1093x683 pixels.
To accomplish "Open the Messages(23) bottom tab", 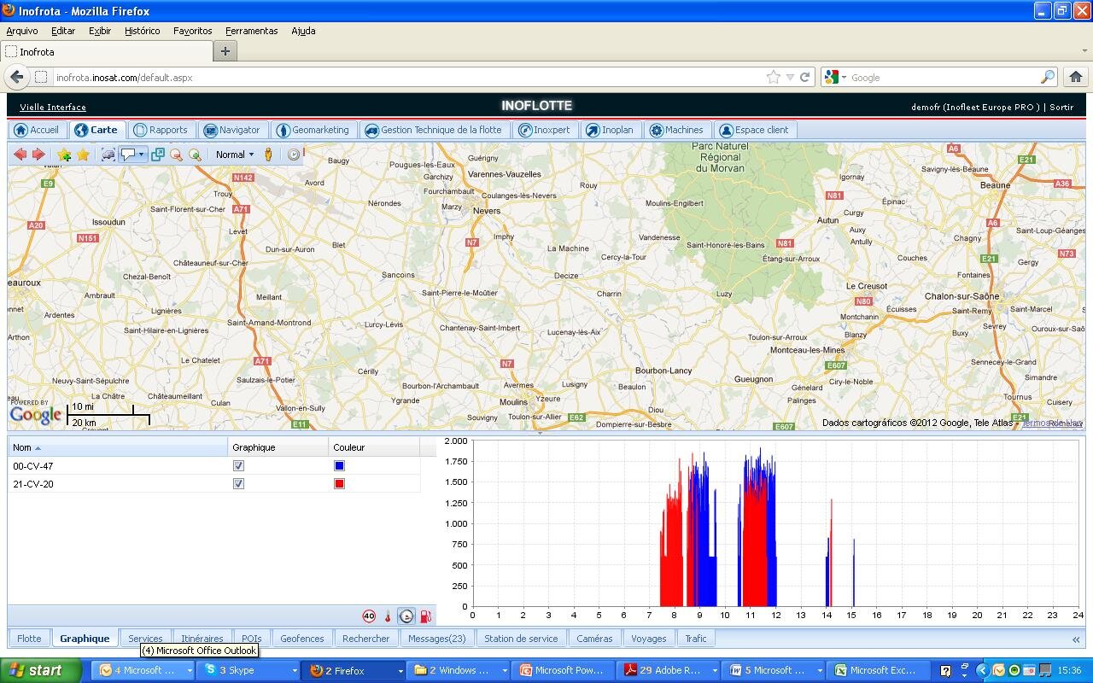I will click(x=437, y=639).
